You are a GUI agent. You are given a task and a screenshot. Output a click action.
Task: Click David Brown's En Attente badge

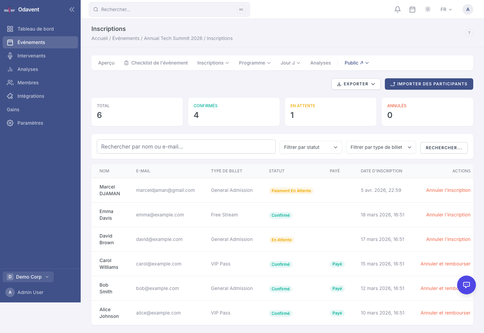pyautogui.click(x=282, y=240)
